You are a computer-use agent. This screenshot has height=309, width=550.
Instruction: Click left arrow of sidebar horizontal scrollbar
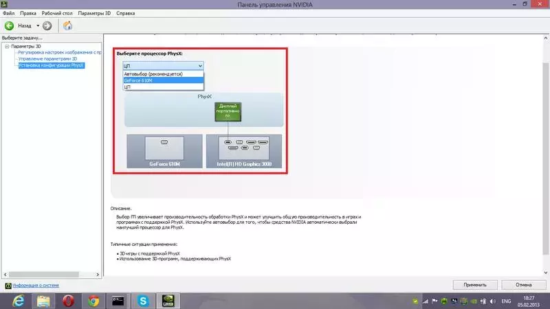[5, 274]
